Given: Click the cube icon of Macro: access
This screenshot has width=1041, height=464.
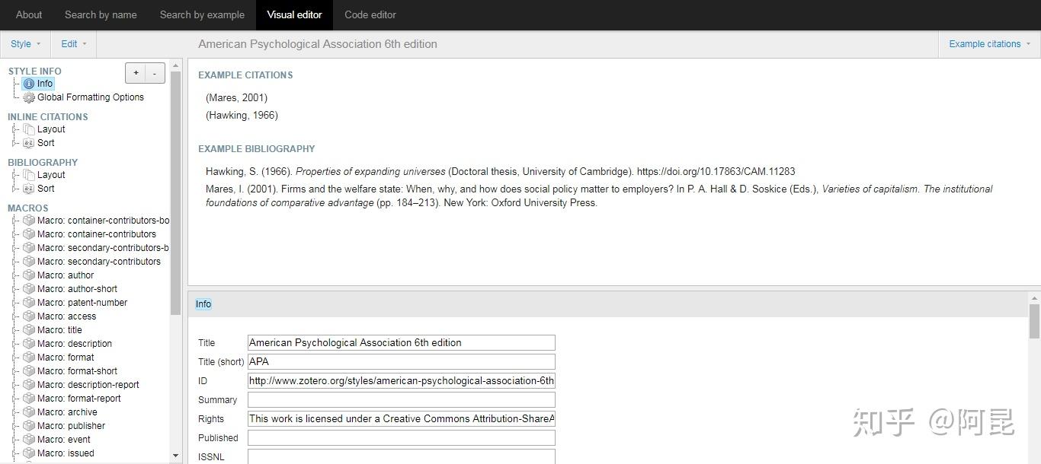Looking at the screenshot, I should [x=29, y=316].
